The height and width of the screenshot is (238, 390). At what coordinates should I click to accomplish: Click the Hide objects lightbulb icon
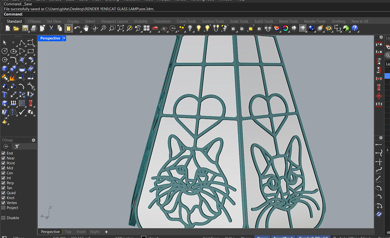pos(190,28)
